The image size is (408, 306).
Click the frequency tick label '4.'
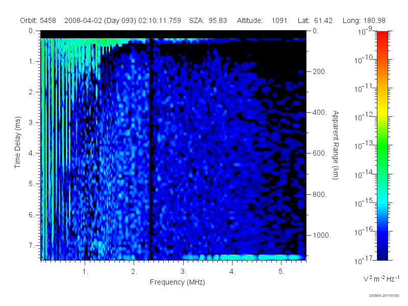(233, 272)
